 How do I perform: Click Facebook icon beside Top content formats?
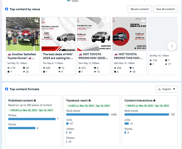7,89
